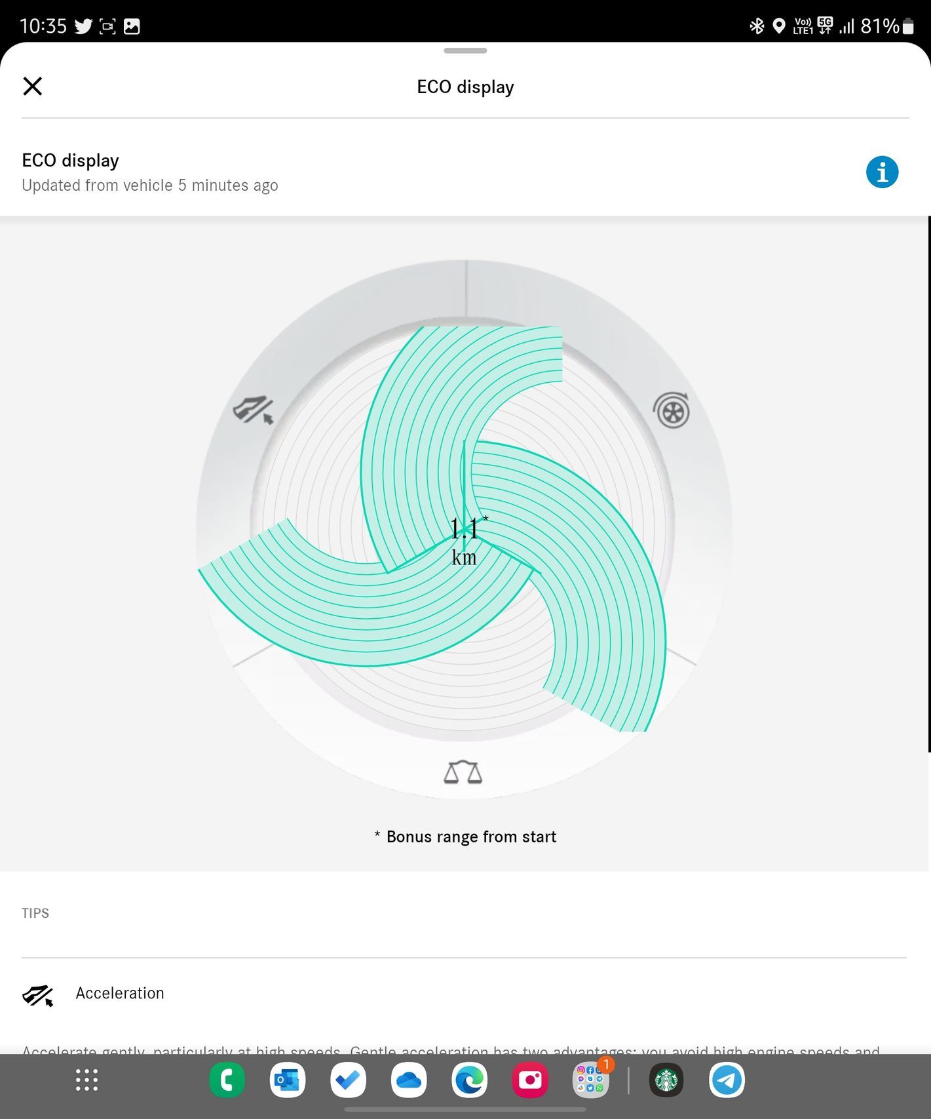This screenshot has width=931, height=1119.
Task: Open the pink camera app in the taskbar
Action: pos(530,1080)
